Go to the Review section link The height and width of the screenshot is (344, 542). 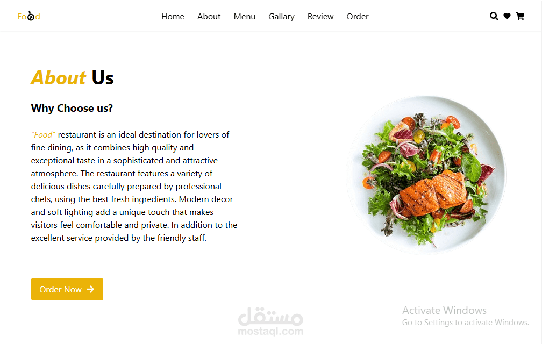(320, 17)
